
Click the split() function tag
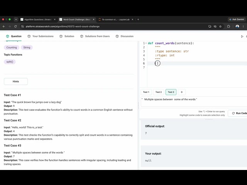pyautogui.click(x=10, y=62)
